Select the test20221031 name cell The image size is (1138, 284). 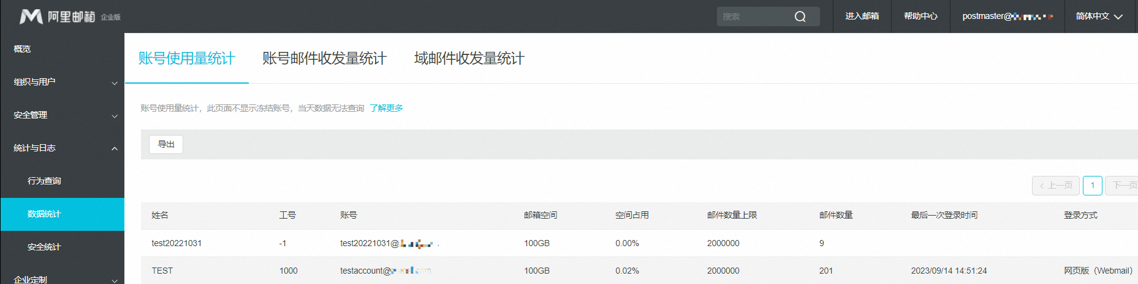click(176, 243)
